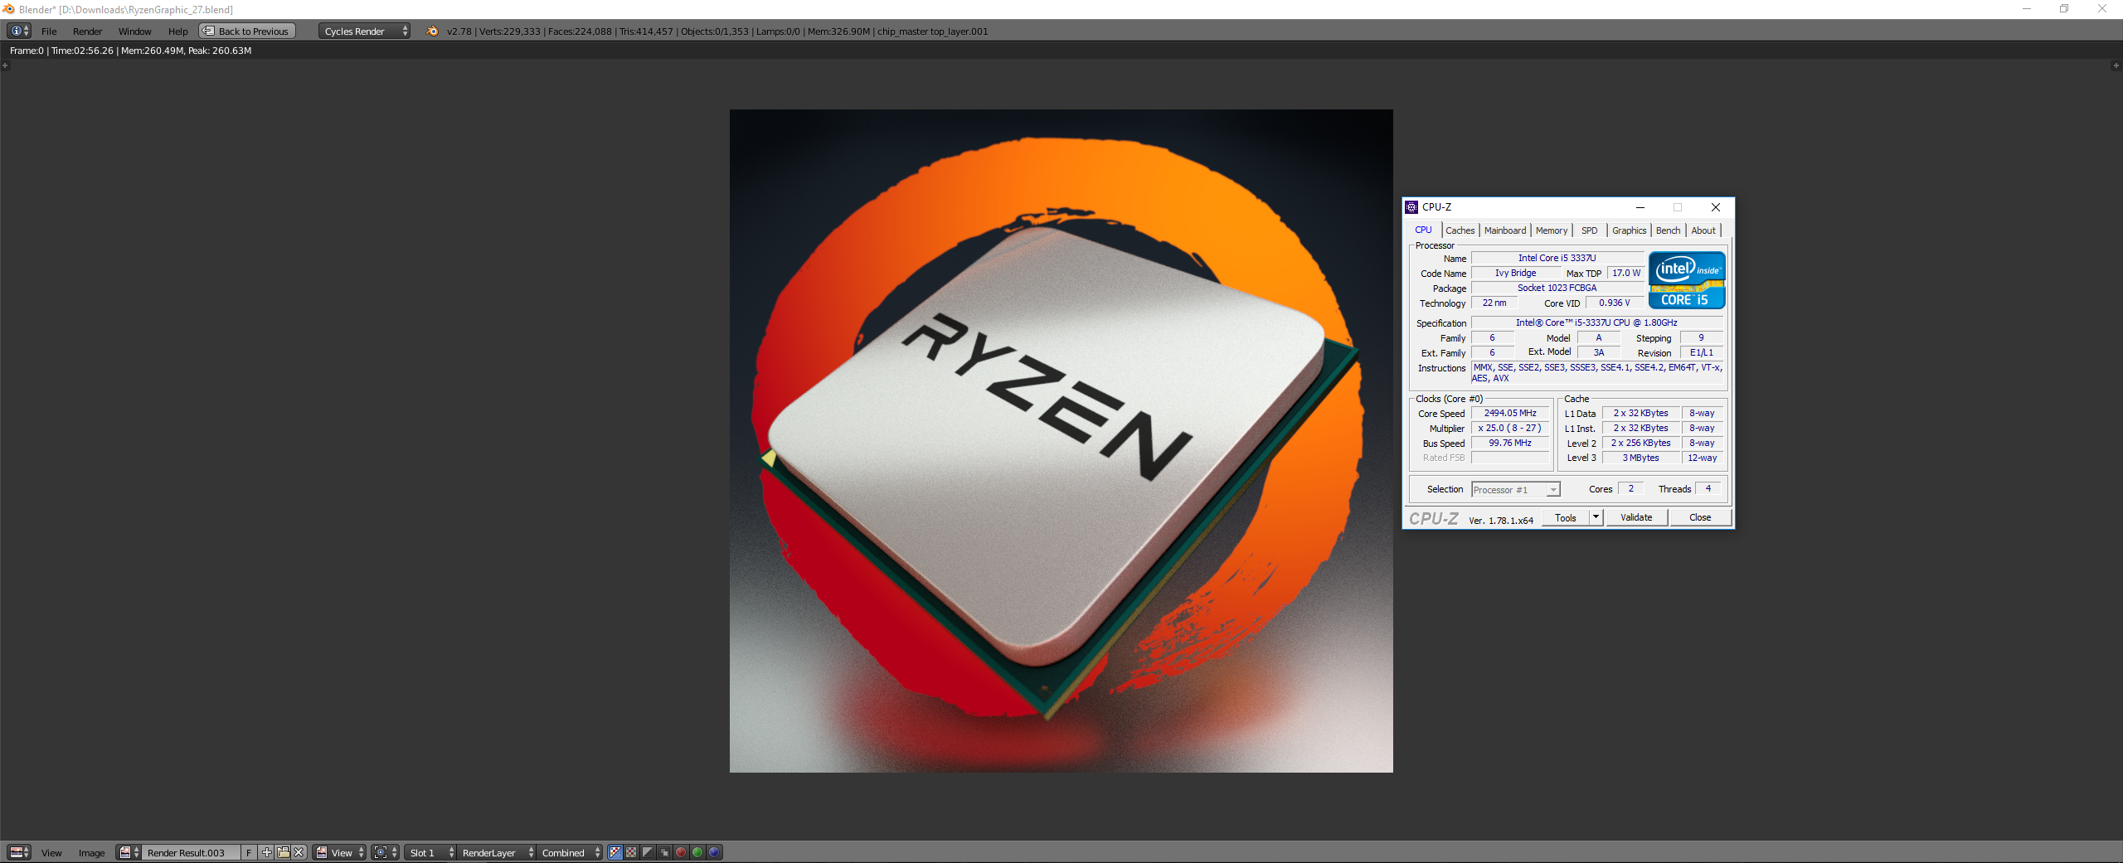Open the Combined pass dropdown

click(x=570, y=852)
